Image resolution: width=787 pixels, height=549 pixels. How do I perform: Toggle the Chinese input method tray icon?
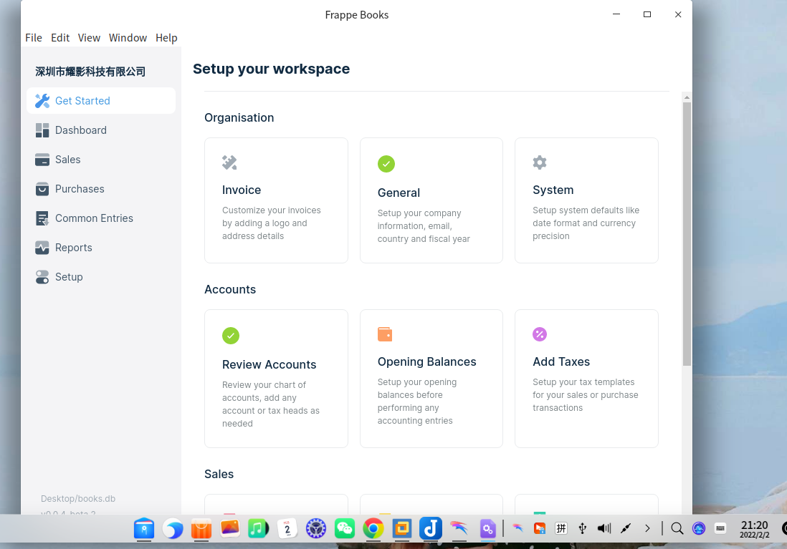pos(561,528)
